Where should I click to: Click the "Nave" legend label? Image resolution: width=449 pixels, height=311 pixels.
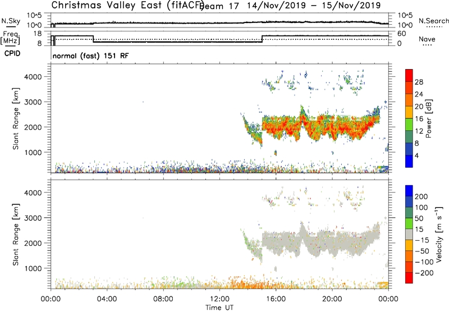point(427,39)
